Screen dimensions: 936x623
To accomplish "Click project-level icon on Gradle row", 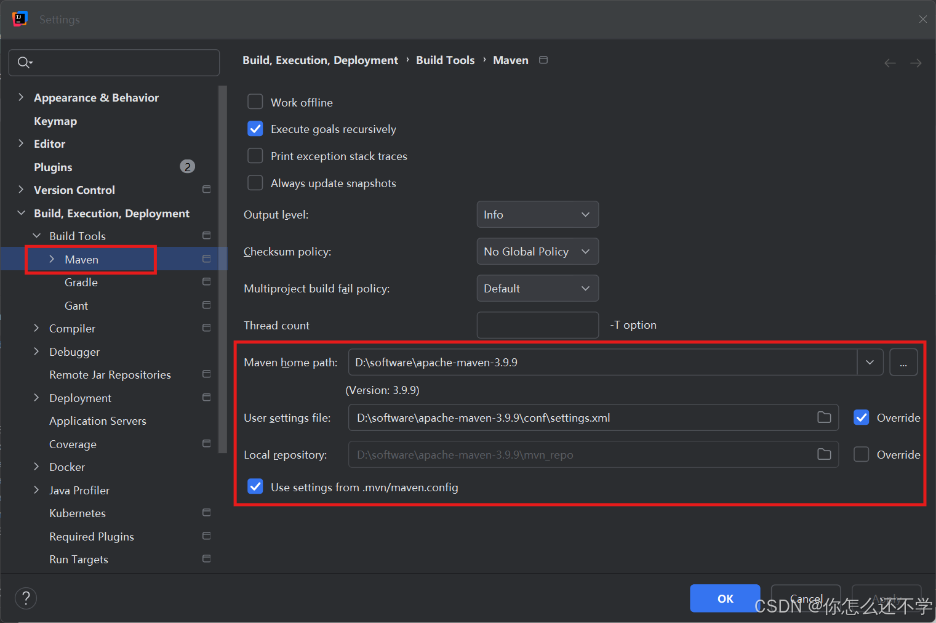I will (x=207, y=281).
